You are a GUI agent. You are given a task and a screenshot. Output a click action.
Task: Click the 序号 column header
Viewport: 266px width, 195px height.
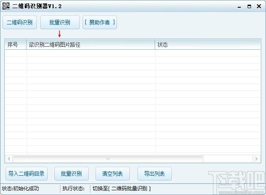coord(15,45)
